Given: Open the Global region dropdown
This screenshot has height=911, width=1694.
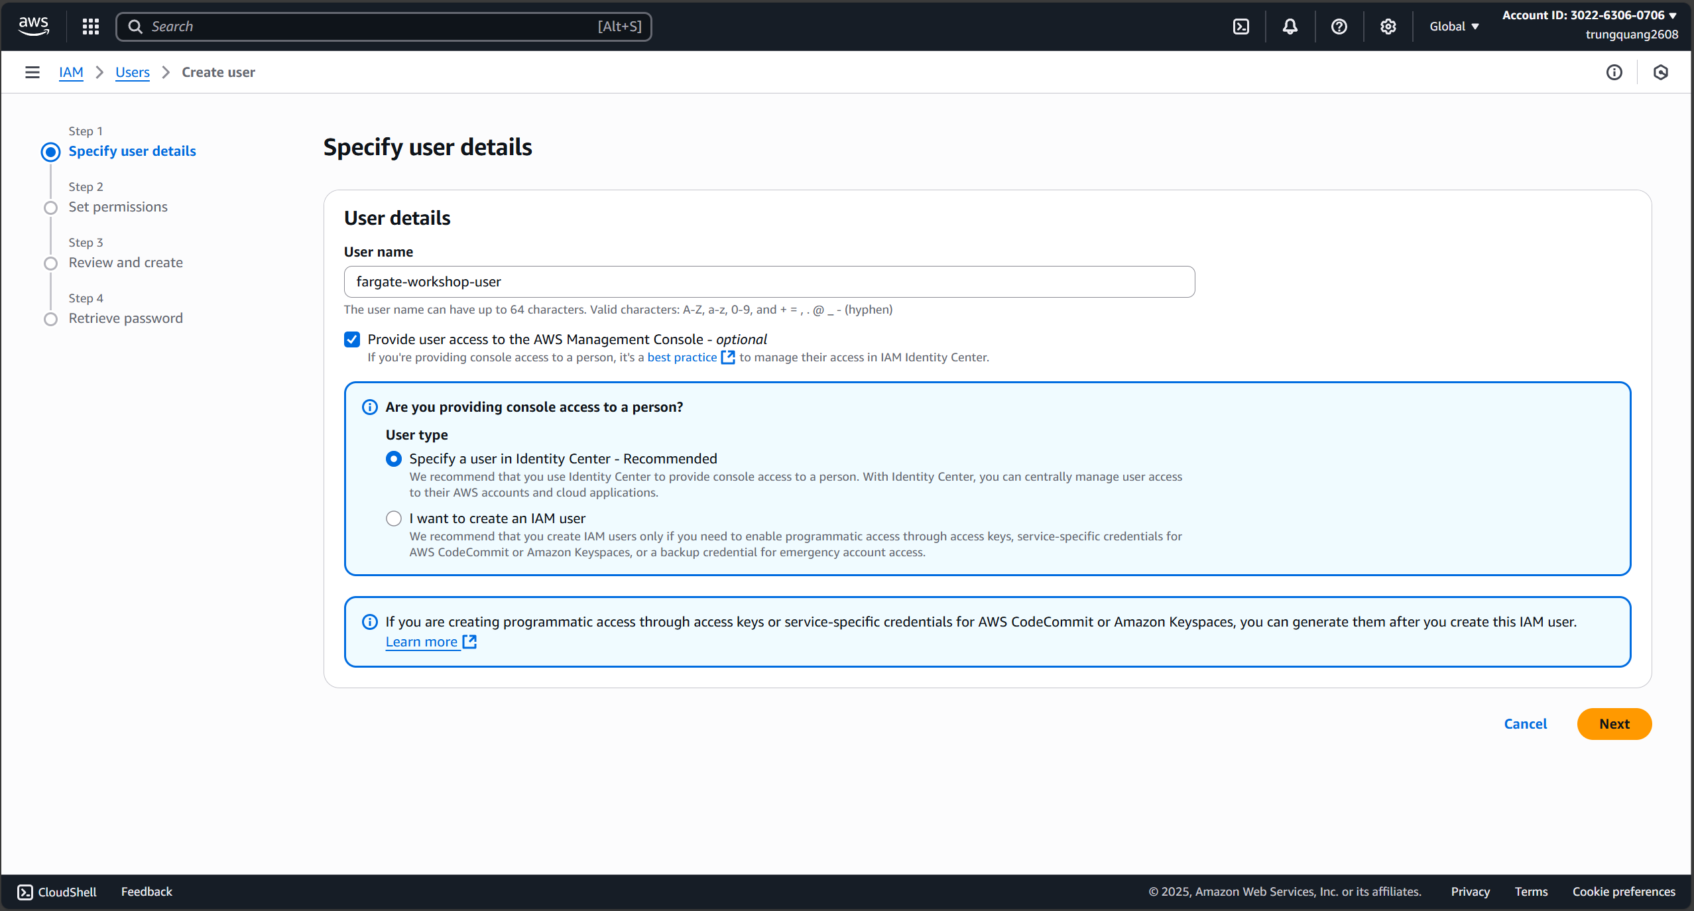Looking at the screenshot, I should tap(1454, 27).
